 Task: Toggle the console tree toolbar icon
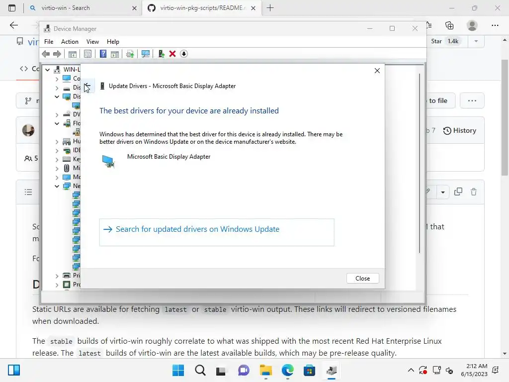[x=73, y=54]
